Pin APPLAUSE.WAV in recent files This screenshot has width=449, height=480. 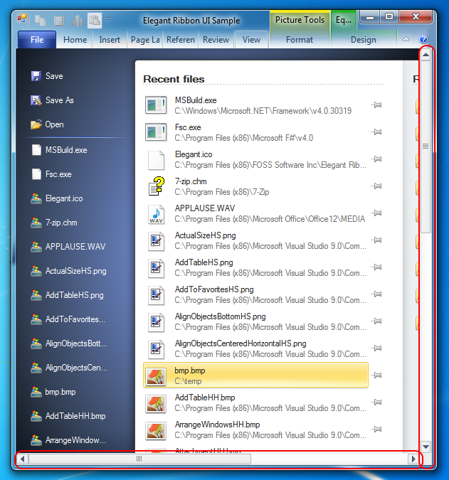pos(376,213)
